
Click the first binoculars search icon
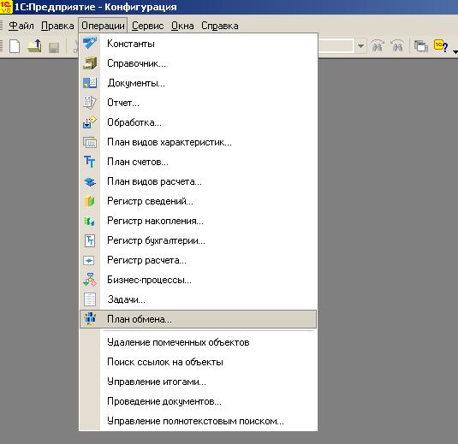pos(377,46)
